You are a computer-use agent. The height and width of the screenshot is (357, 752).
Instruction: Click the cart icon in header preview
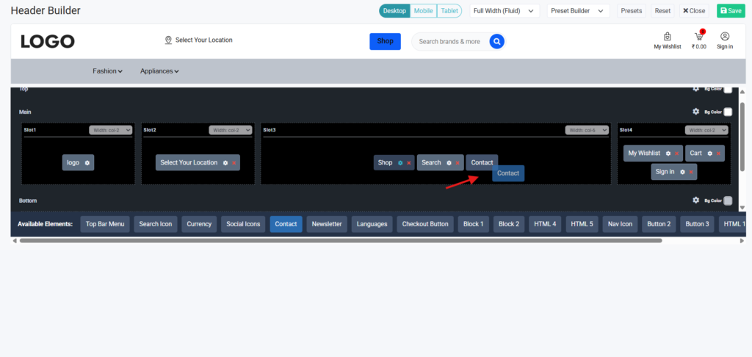click(699, 37)
